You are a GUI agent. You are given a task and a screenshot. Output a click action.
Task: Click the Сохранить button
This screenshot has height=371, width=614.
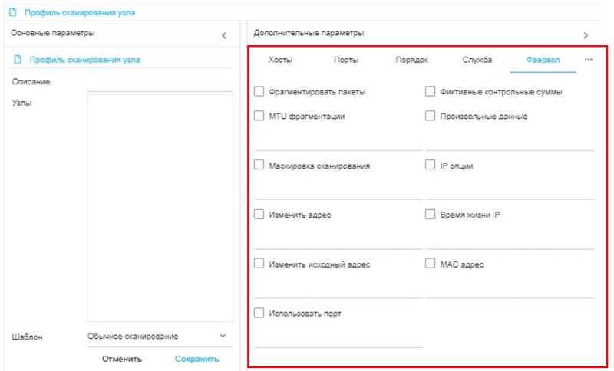coord(196,359)
